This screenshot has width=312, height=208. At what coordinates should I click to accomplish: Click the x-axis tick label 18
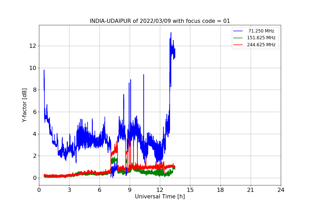[x=220, y=190]
